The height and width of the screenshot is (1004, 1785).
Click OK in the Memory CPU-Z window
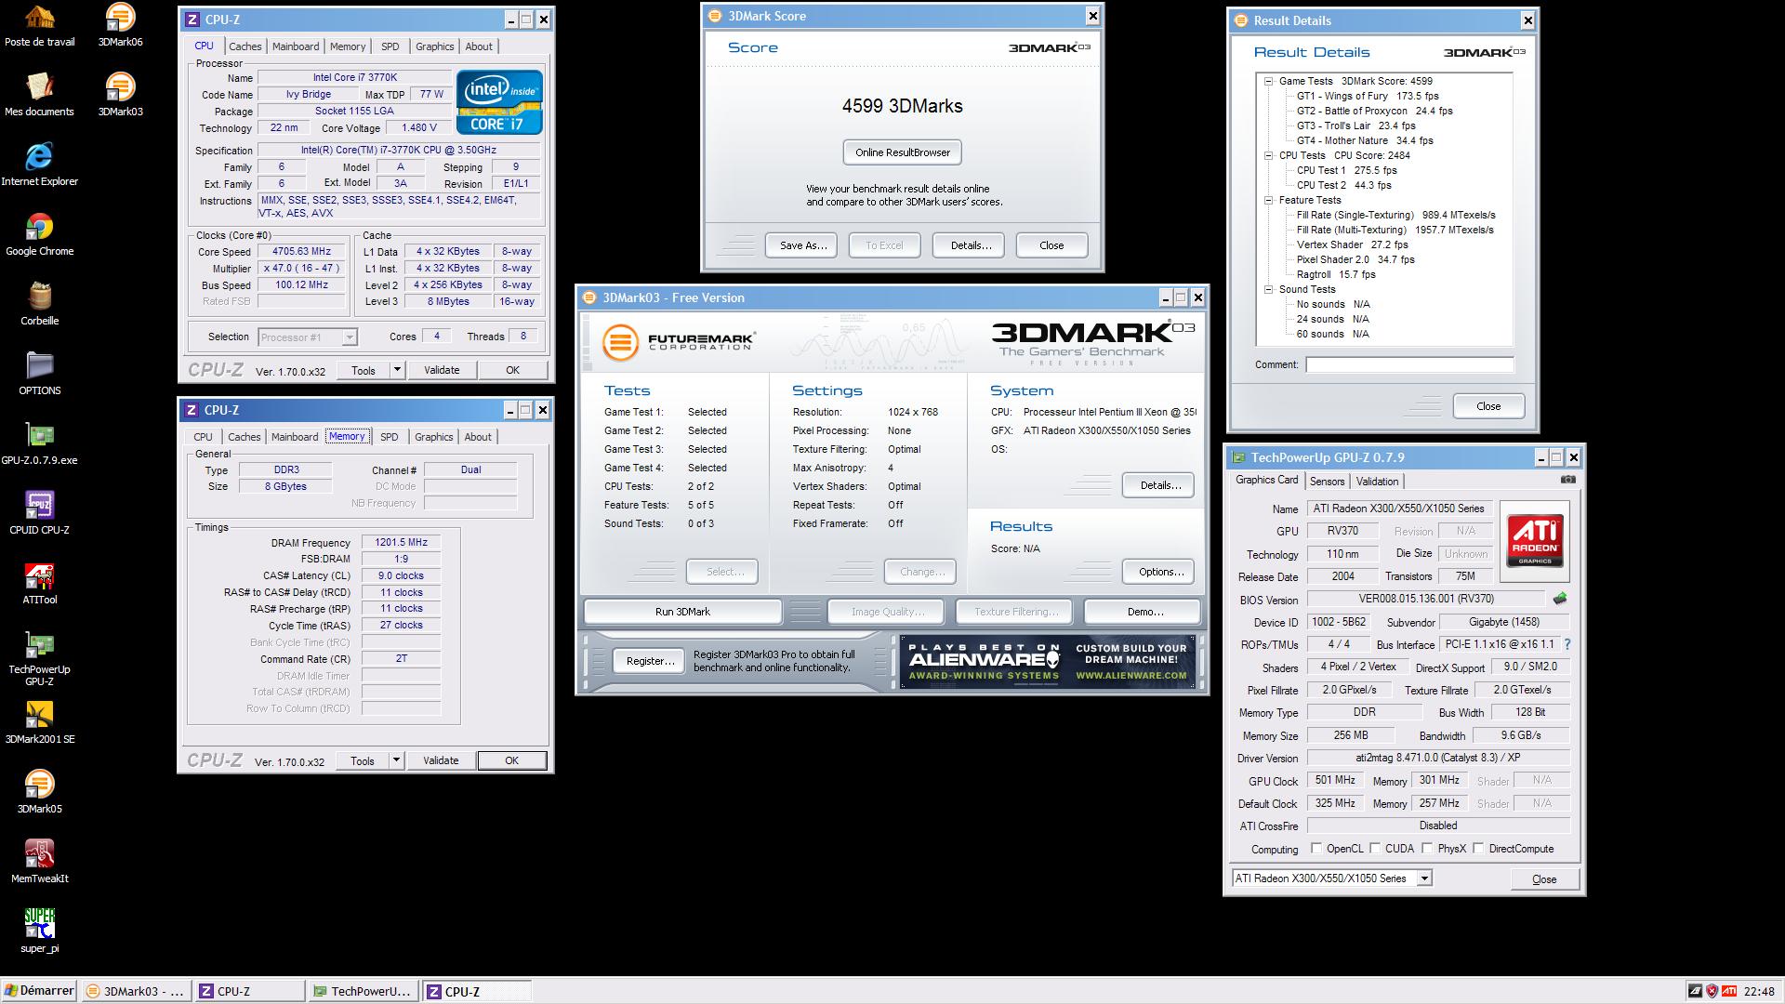(511, 760)
